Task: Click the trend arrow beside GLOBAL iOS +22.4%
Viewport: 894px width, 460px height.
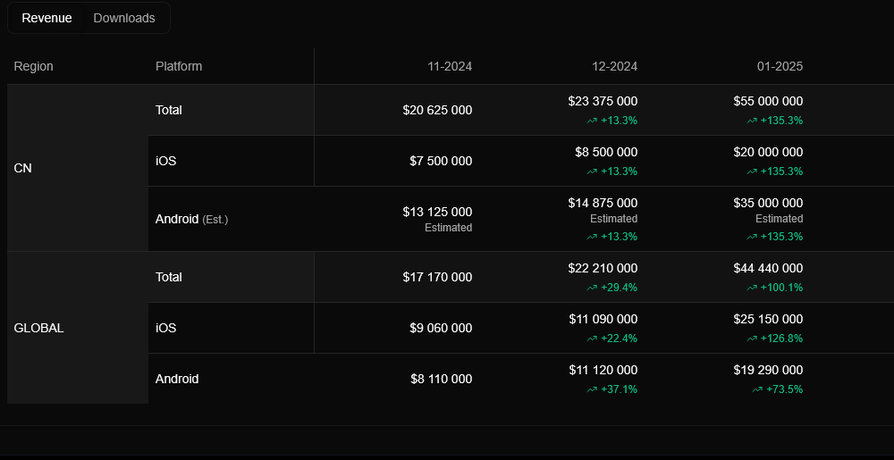Action: (591, 339)
